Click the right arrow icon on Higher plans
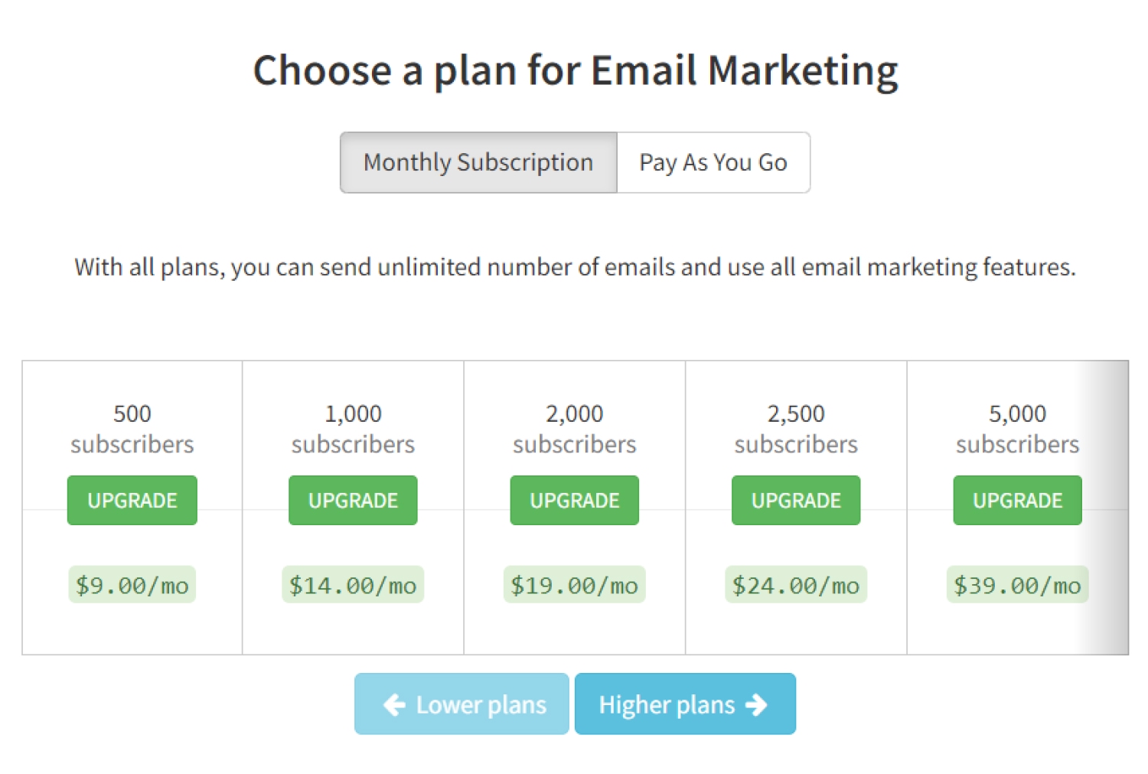1148x774 pixels. pos(756,704)
